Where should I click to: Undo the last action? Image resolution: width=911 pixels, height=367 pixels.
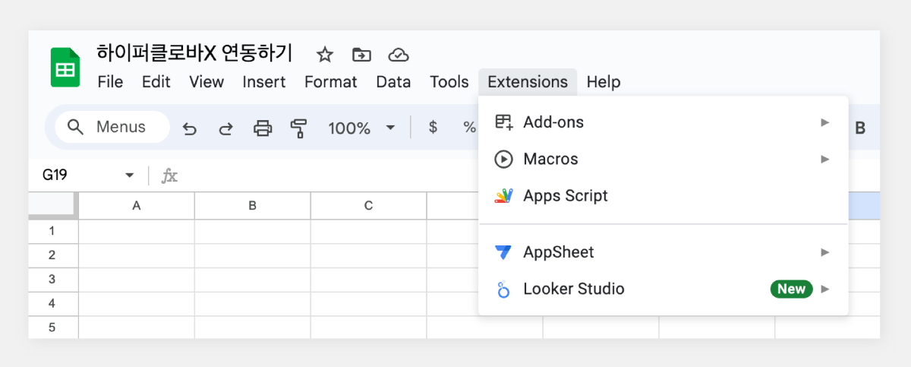(x=190, y=128)
